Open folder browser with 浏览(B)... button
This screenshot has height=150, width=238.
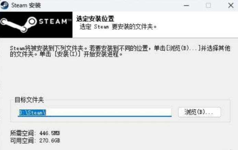200,112
